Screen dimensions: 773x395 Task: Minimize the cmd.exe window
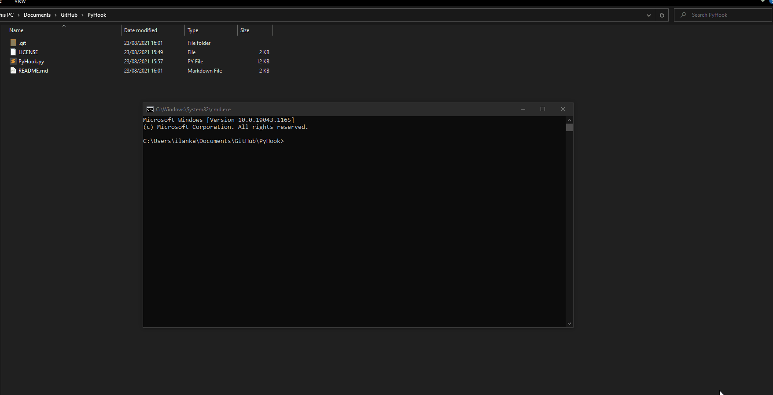tap(523, 109)
